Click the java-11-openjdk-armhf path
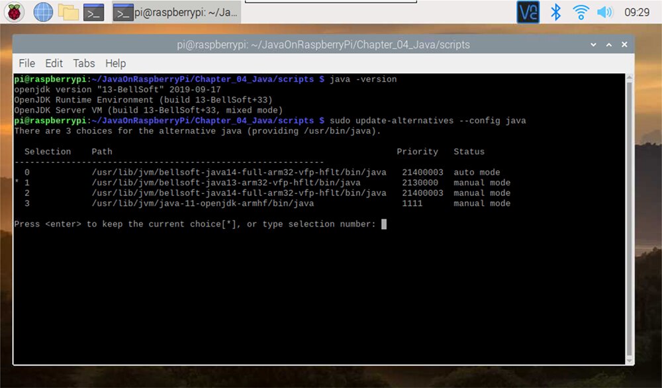The height and width of the screenshot is (388, 662). [x=203, y=203]
